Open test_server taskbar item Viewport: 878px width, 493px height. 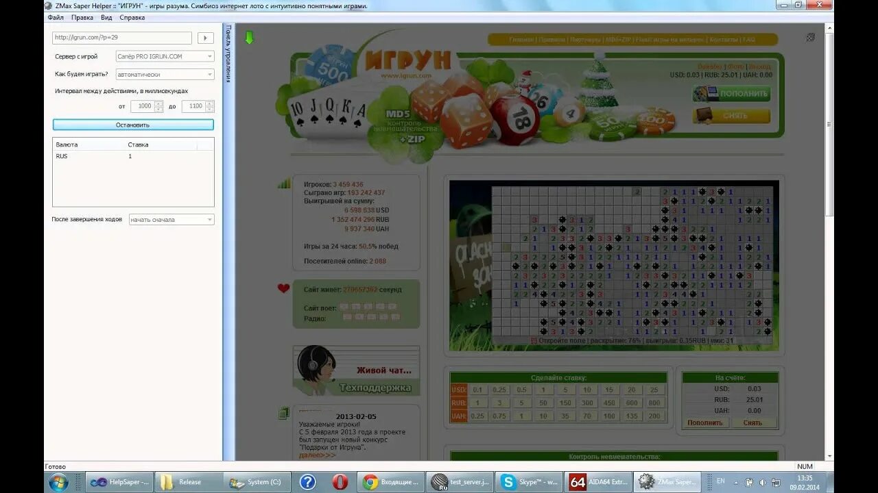coord(460,482)
